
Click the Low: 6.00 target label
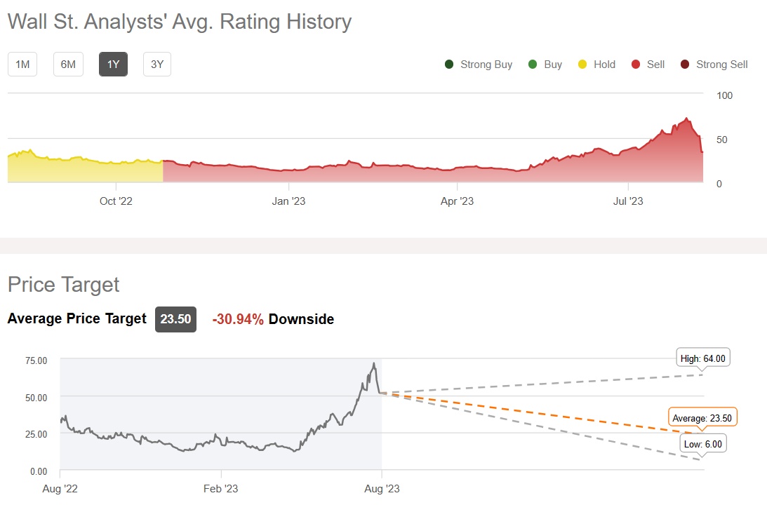click(702, 444)
